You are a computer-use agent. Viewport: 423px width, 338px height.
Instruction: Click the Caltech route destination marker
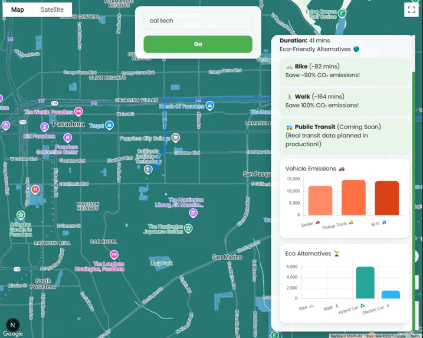(x=148, y=169)
